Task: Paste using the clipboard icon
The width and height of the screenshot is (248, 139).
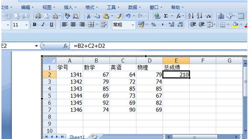Action: (106, 16)
